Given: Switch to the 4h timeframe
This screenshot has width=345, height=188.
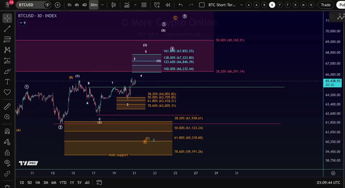Looking at the screenshot, I should coord(77,5).
